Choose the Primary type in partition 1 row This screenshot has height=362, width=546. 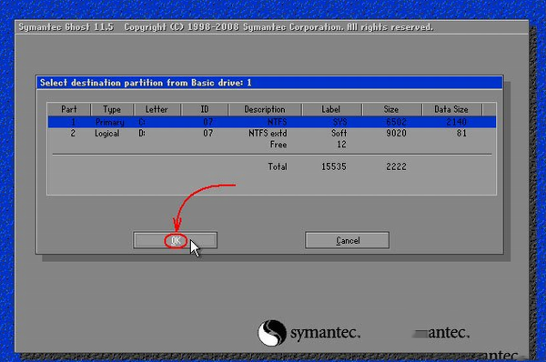coord(110,122)
